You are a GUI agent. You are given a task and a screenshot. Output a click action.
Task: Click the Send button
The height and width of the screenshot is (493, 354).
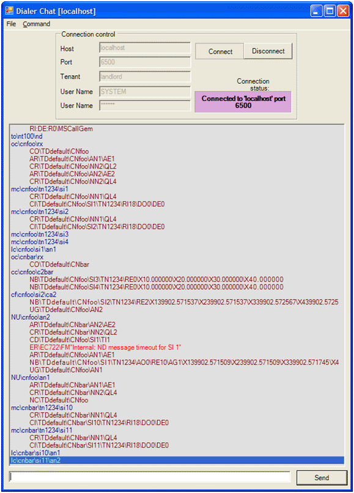coord(322,478)
